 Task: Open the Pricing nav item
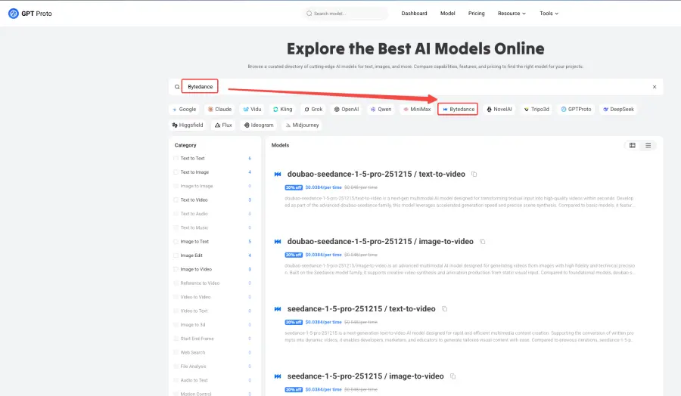(x=476, y=14)
